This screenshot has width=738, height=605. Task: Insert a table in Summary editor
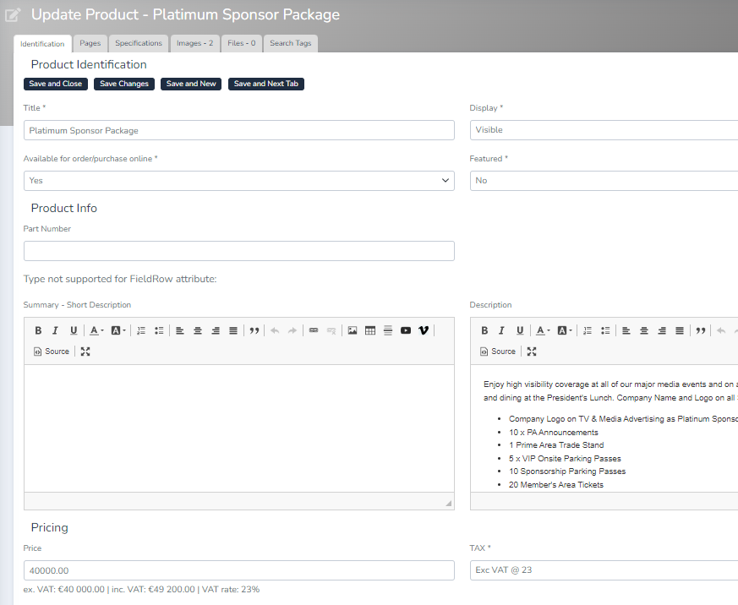370,330
